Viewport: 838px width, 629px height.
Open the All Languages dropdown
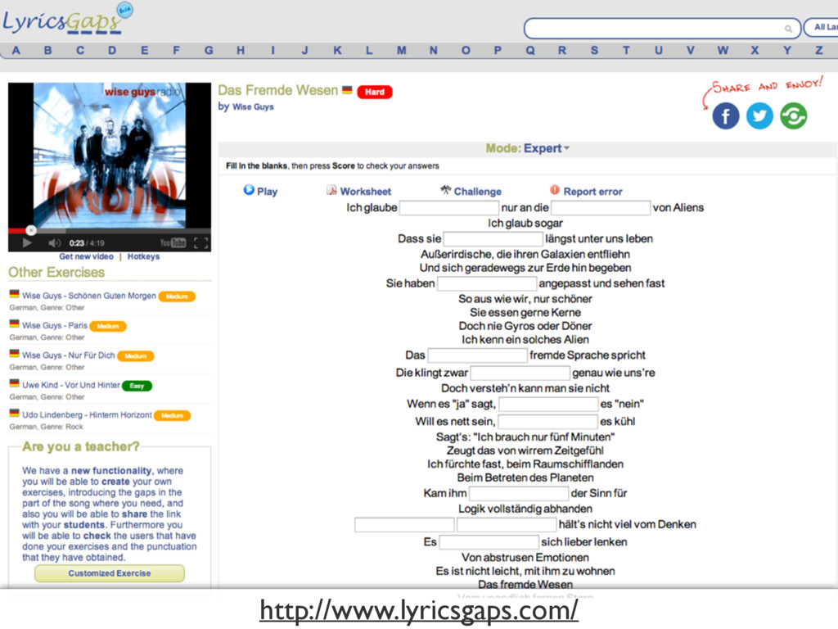point(821,27)
